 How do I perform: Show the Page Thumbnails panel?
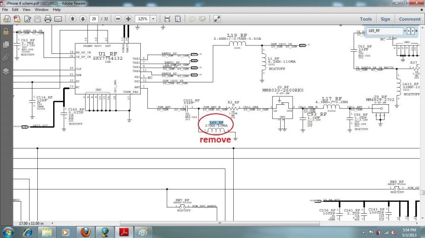pyautogui.click(x=6, y=44)
